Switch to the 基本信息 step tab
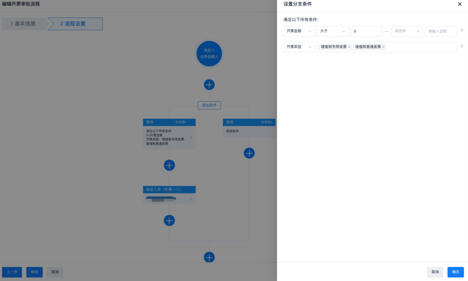The image size is (468, 281). click(23, 24)
